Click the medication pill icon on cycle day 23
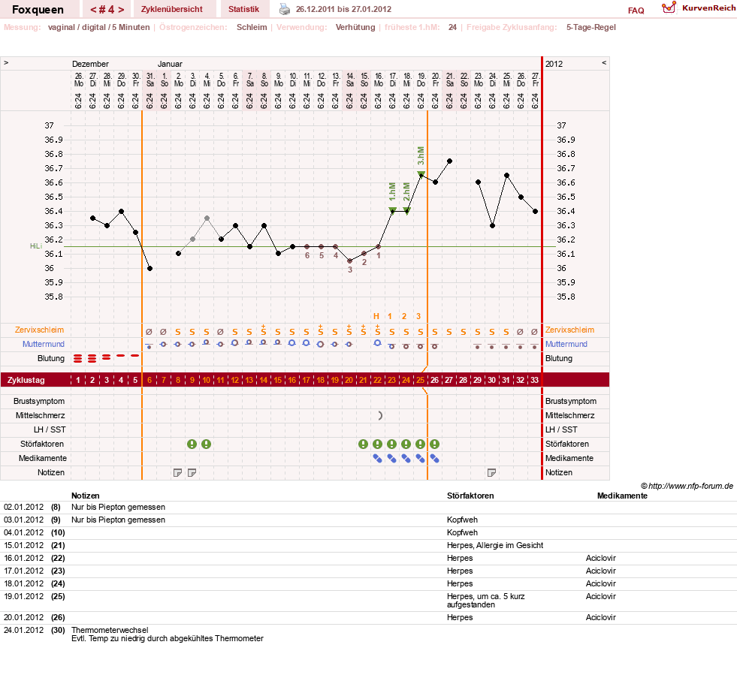Screen dimensions: 737x681 (x=391, y=459)
